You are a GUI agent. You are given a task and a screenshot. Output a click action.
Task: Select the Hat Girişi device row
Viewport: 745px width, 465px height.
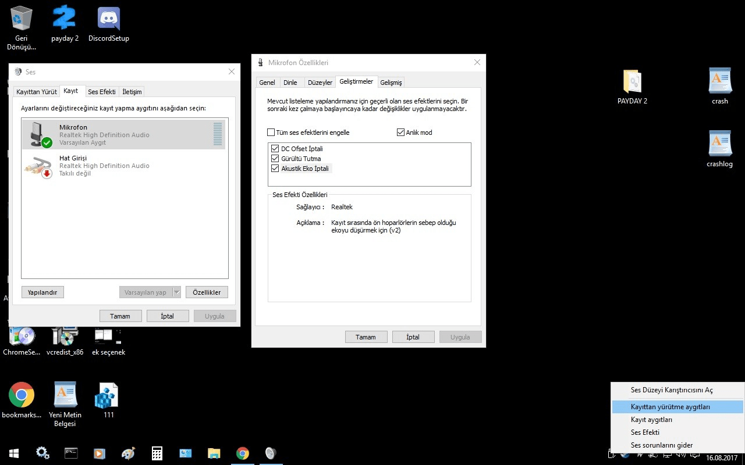click(124, 166)
